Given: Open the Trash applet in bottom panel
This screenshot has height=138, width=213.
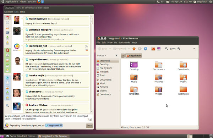Looking at the screenshot, I should (x=211, y=136).
